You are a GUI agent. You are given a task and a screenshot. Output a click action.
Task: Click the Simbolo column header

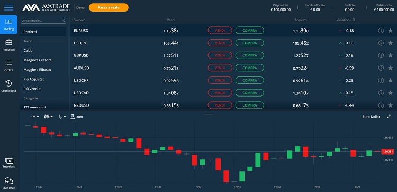point(79,20)
